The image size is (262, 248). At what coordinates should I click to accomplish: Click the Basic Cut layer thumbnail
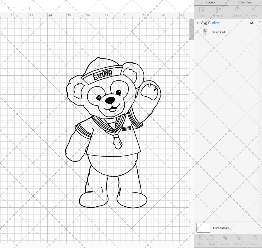tap(205, 32)
